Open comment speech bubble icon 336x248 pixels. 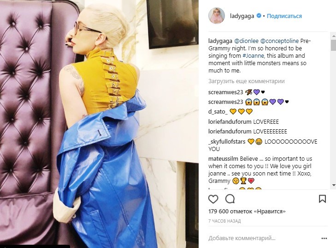tap(230, 199)
